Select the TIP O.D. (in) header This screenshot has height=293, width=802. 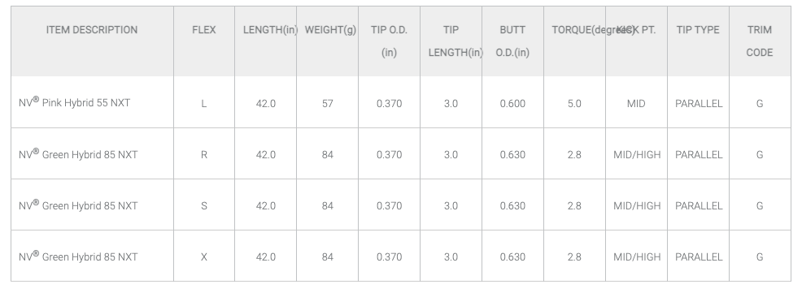pyautogui.click(x=390, y=41)
